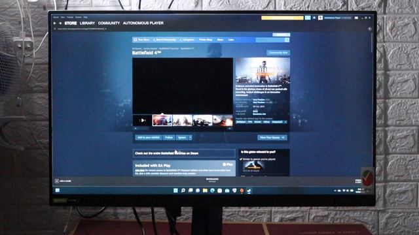The image size is (419, 235).
Task: Open the STORE section
Action: pyautogui.click(x=71, y=23)
